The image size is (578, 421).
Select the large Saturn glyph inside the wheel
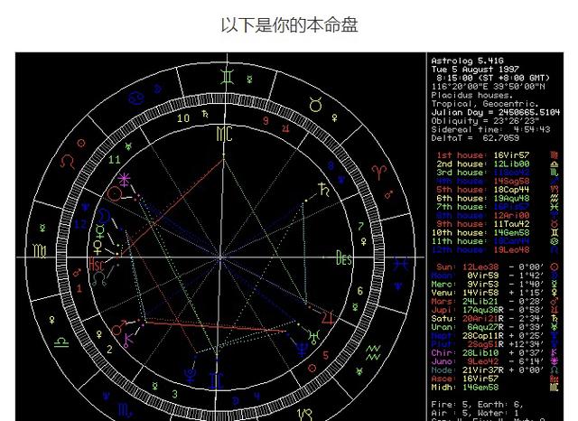point(323,190)
